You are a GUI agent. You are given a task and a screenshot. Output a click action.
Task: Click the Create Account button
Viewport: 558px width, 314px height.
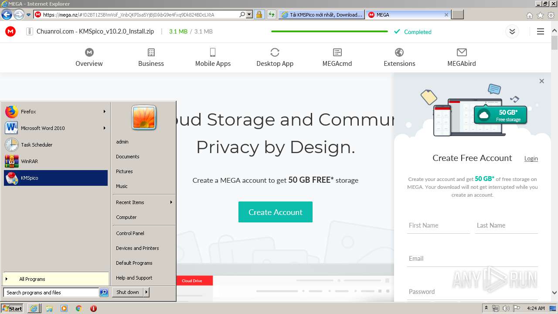tap(276, 212)
